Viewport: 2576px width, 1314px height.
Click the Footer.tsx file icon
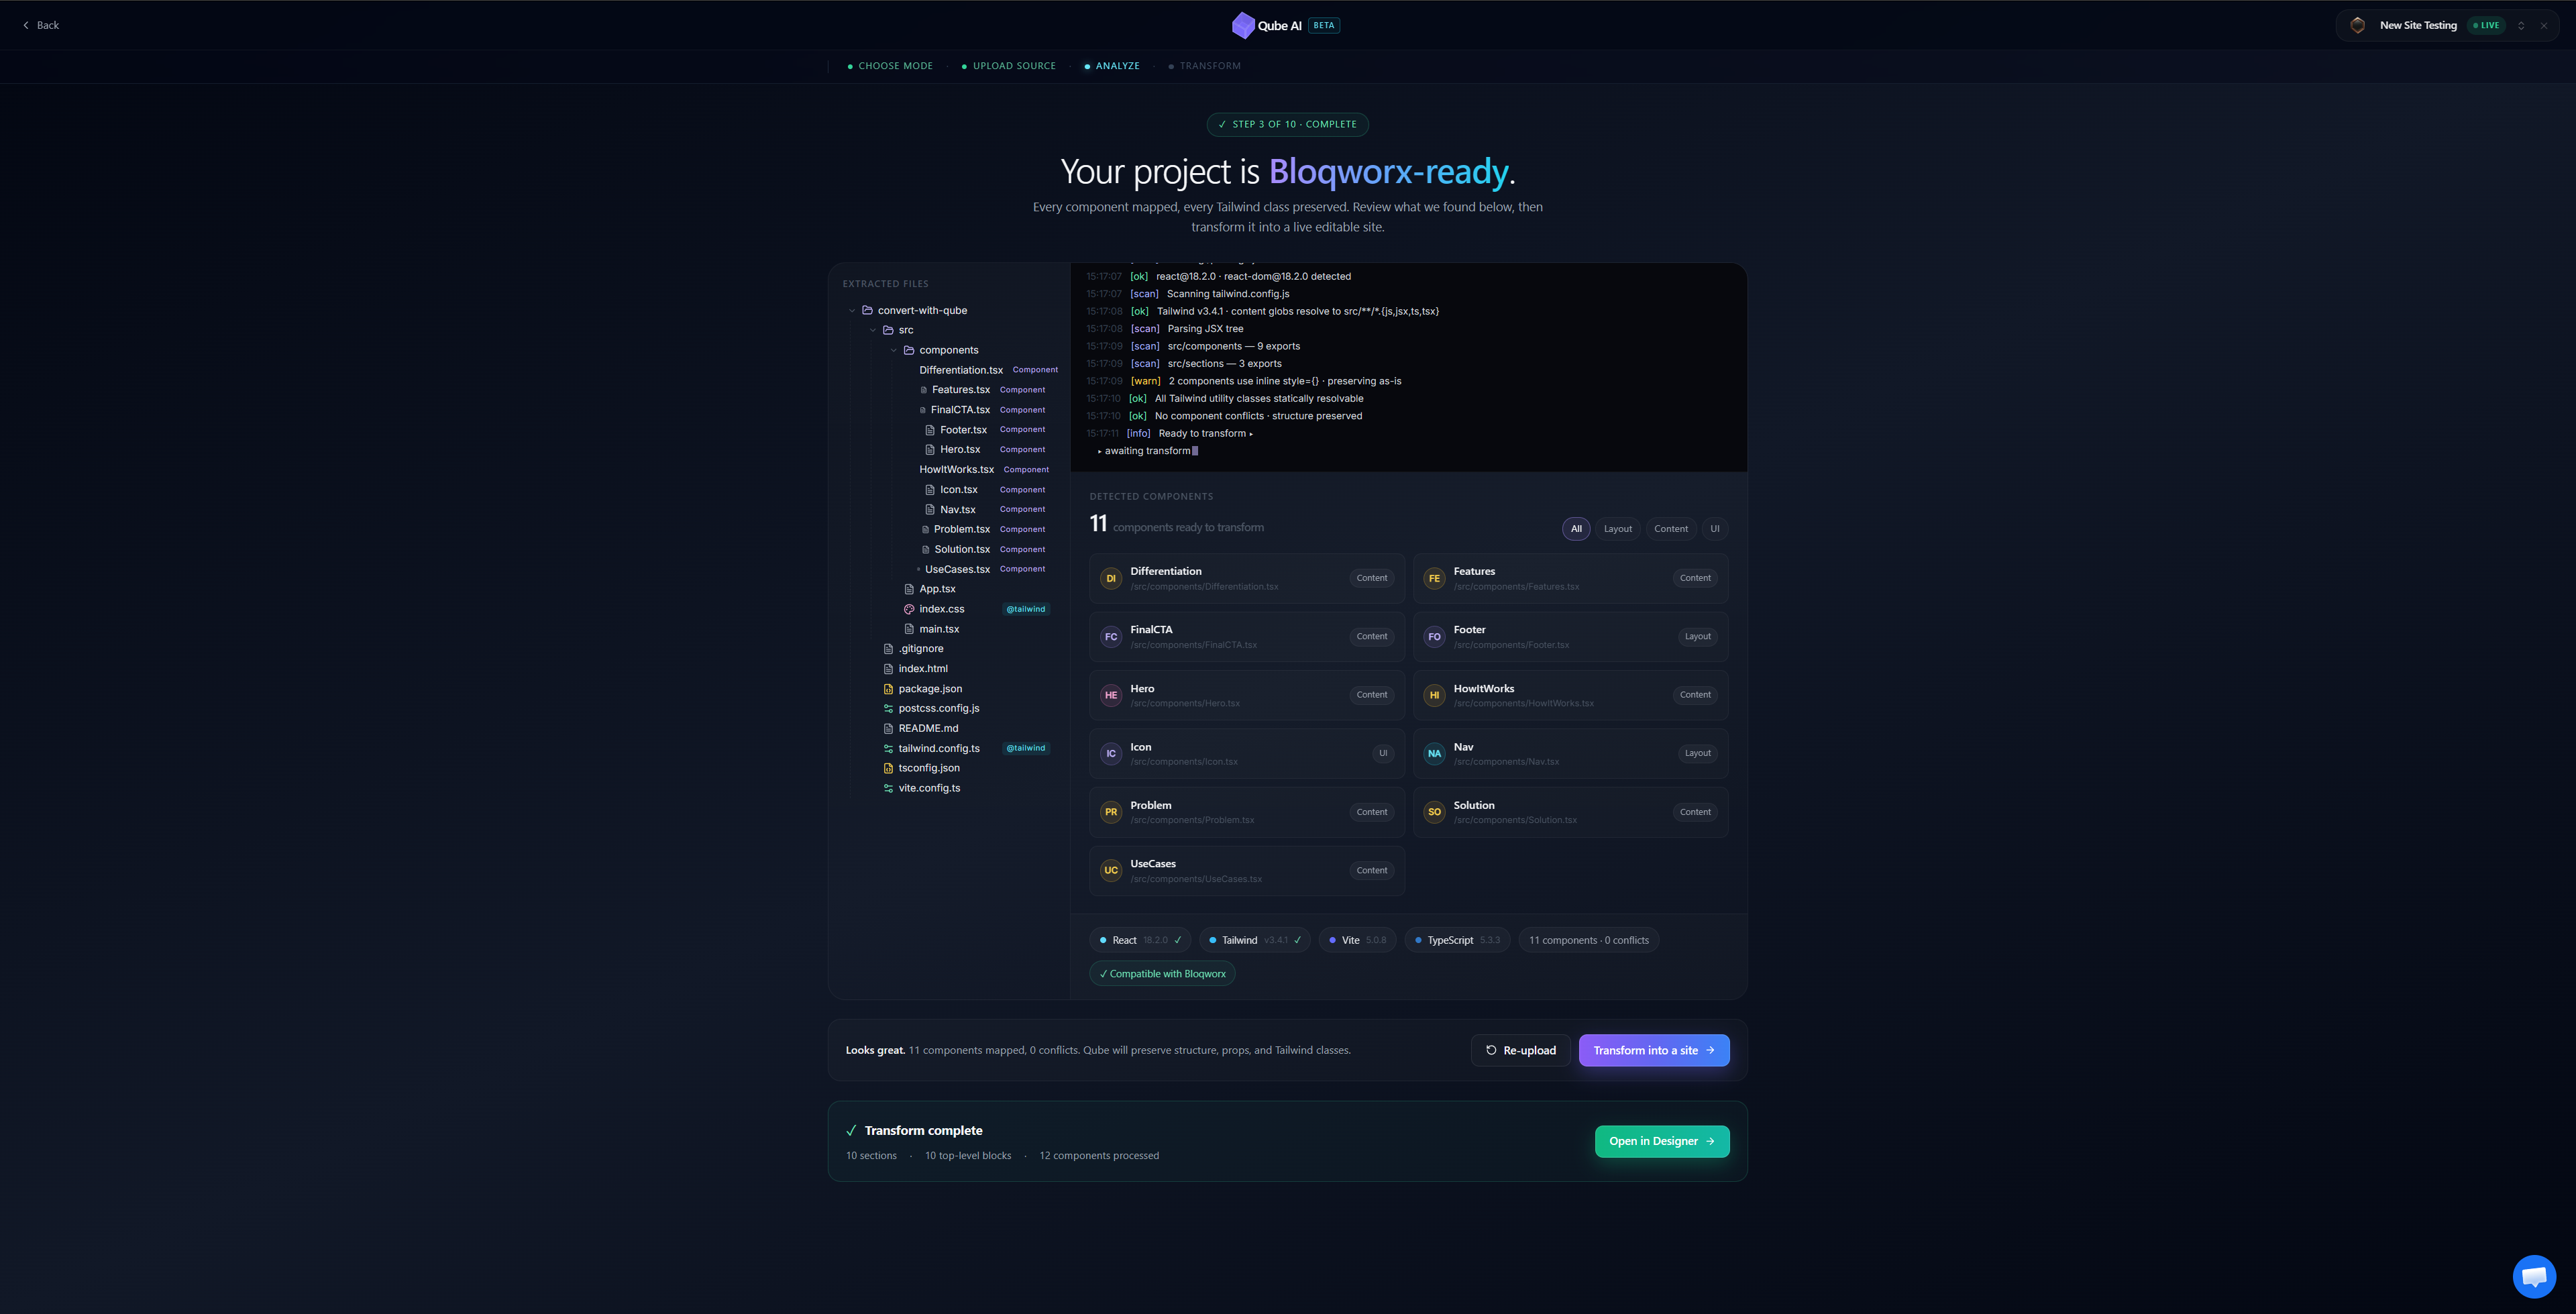[930, 430]
